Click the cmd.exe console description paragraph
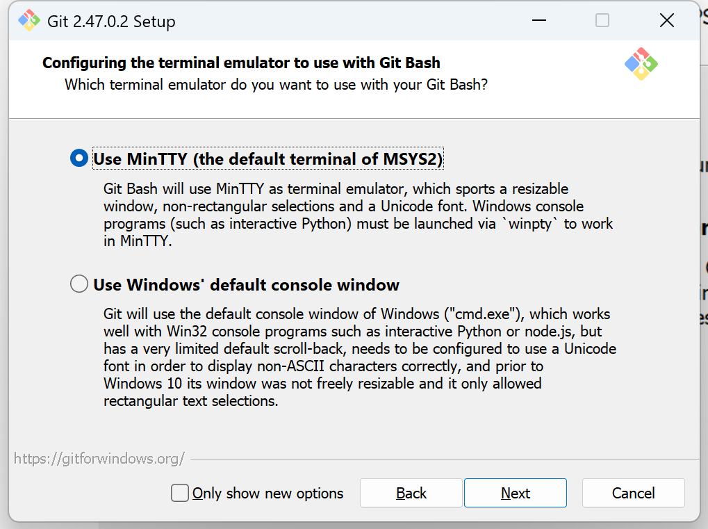 (x=359, y=357)
